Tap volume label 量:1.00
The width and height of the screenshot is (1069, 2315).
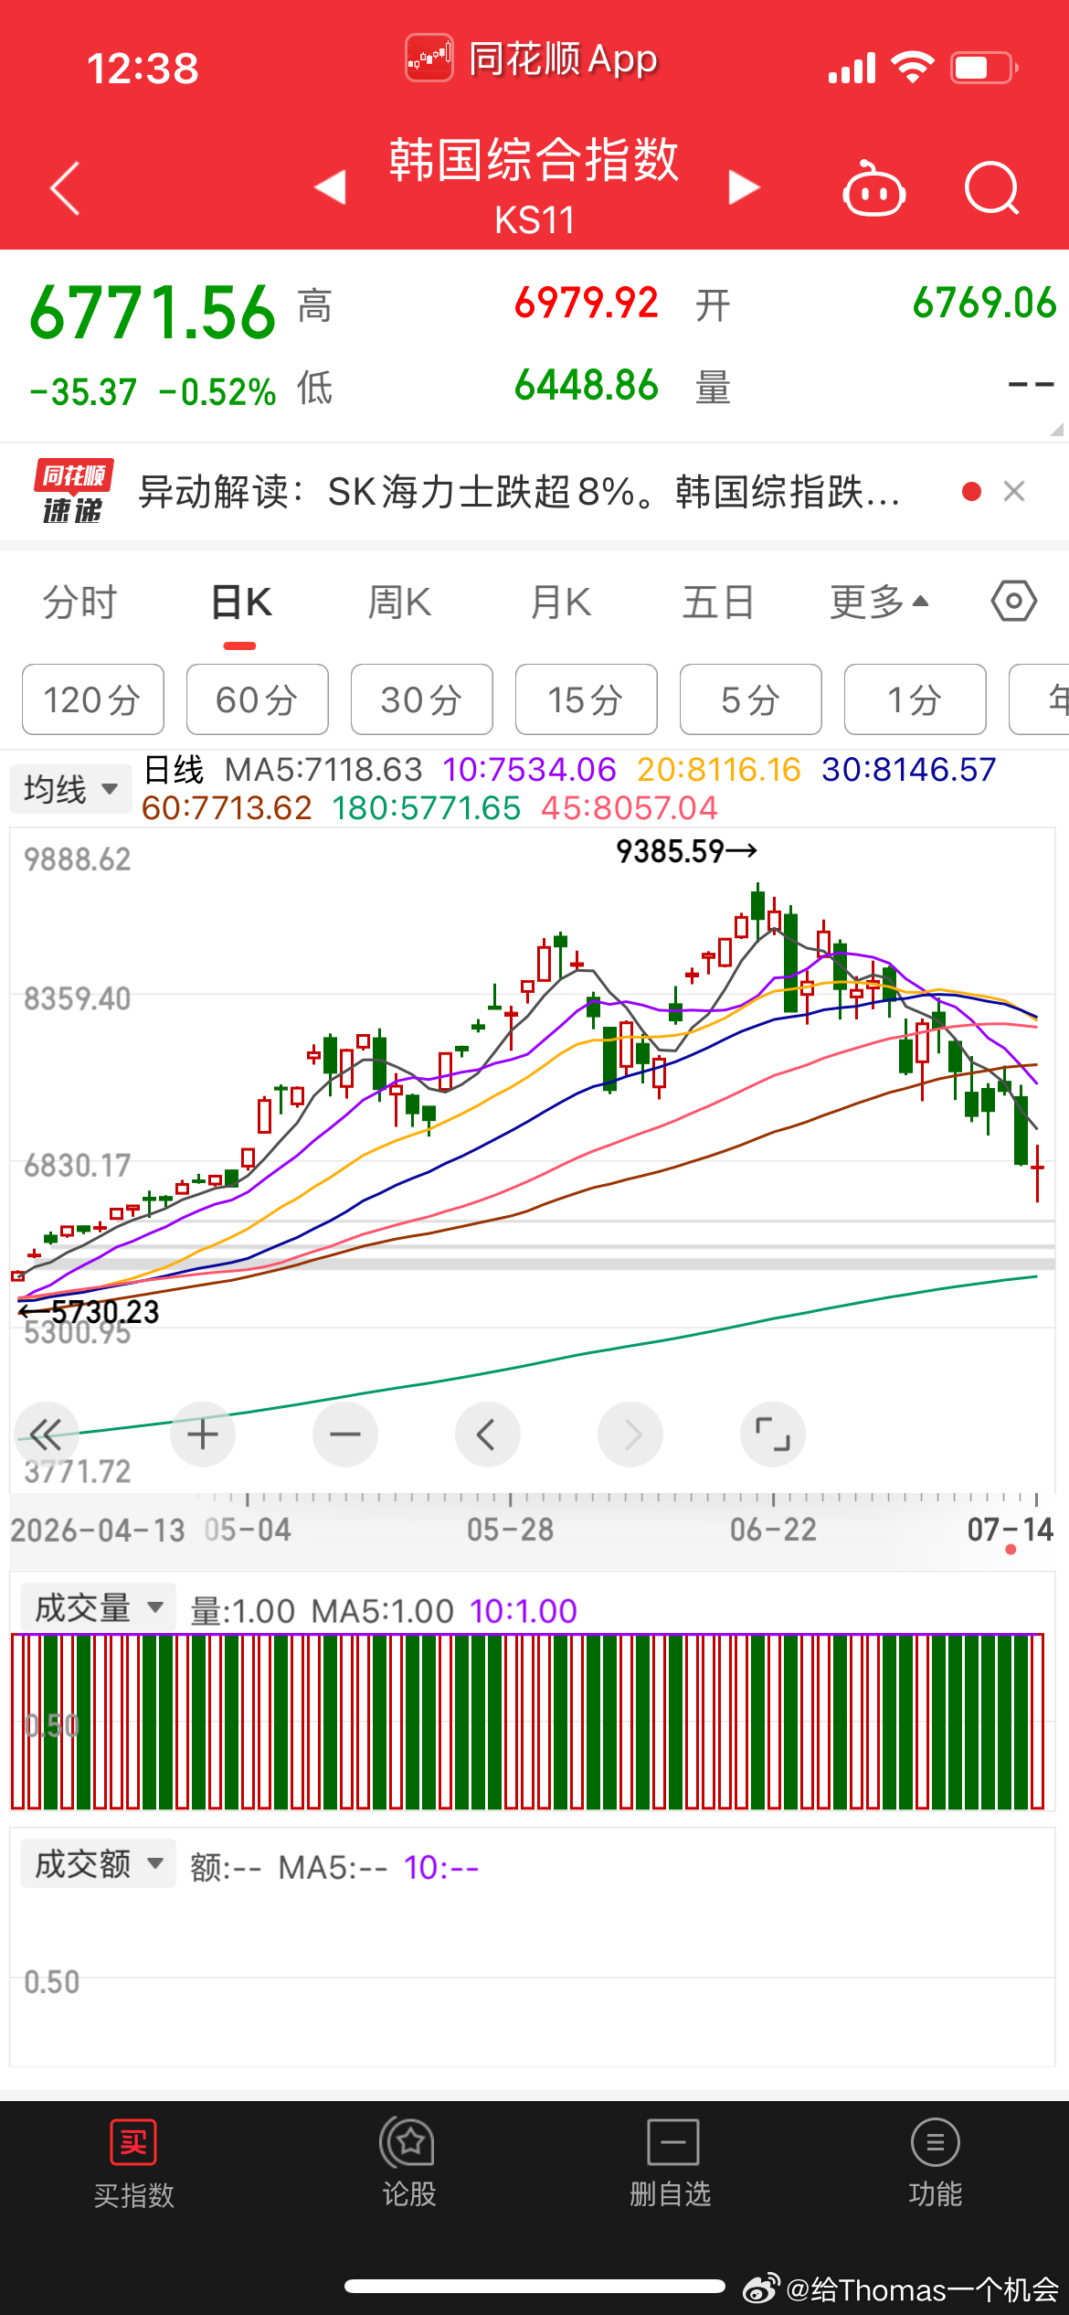tap(242, 1610)
